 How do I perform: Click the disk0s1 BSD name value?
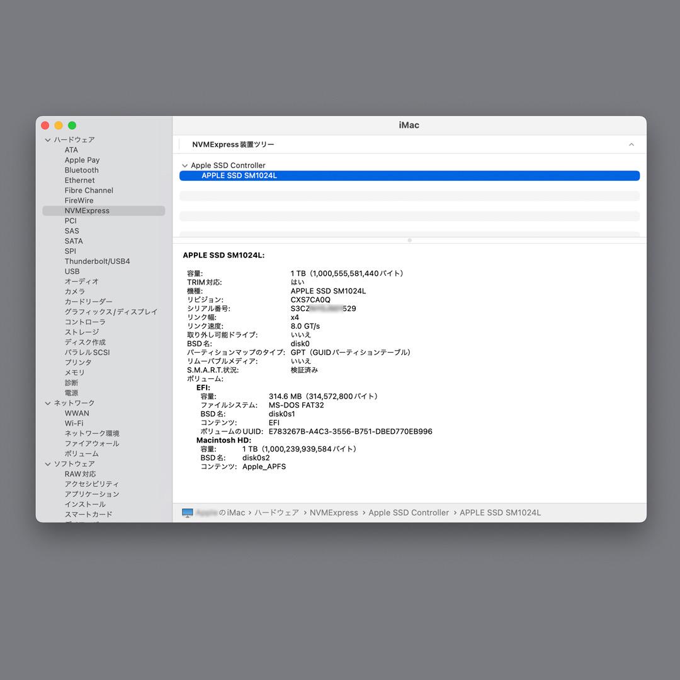point(282,414)
